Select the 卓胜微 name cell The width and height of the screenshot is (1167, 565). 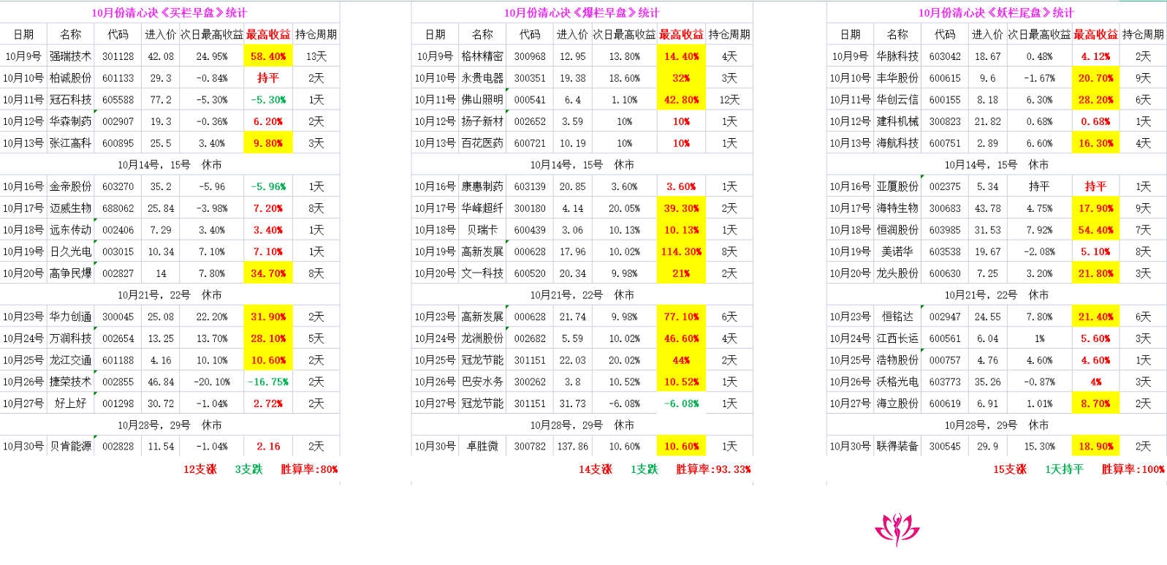coord(482,447)
